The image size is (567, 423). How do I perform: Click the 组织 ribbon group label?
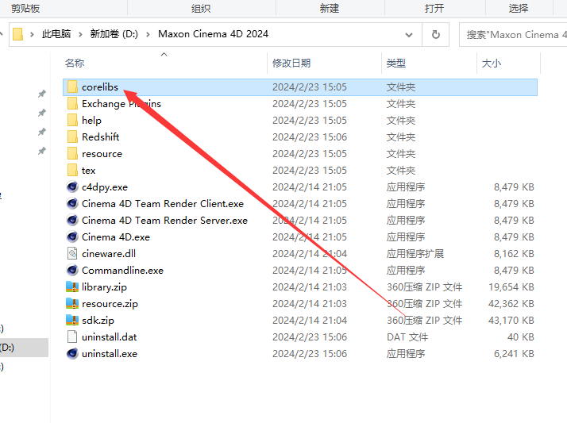coord(201,8)
